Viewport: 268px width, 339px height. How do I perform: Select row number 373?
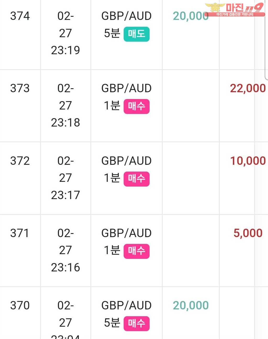tap(20, 89)
